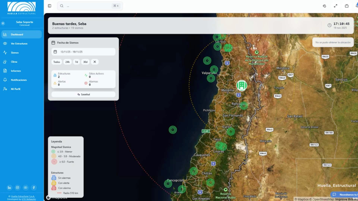The width and height of the screenshot is (358, 201).
Task: Click the Estructuras count in stats card
Action: [62, 75]
